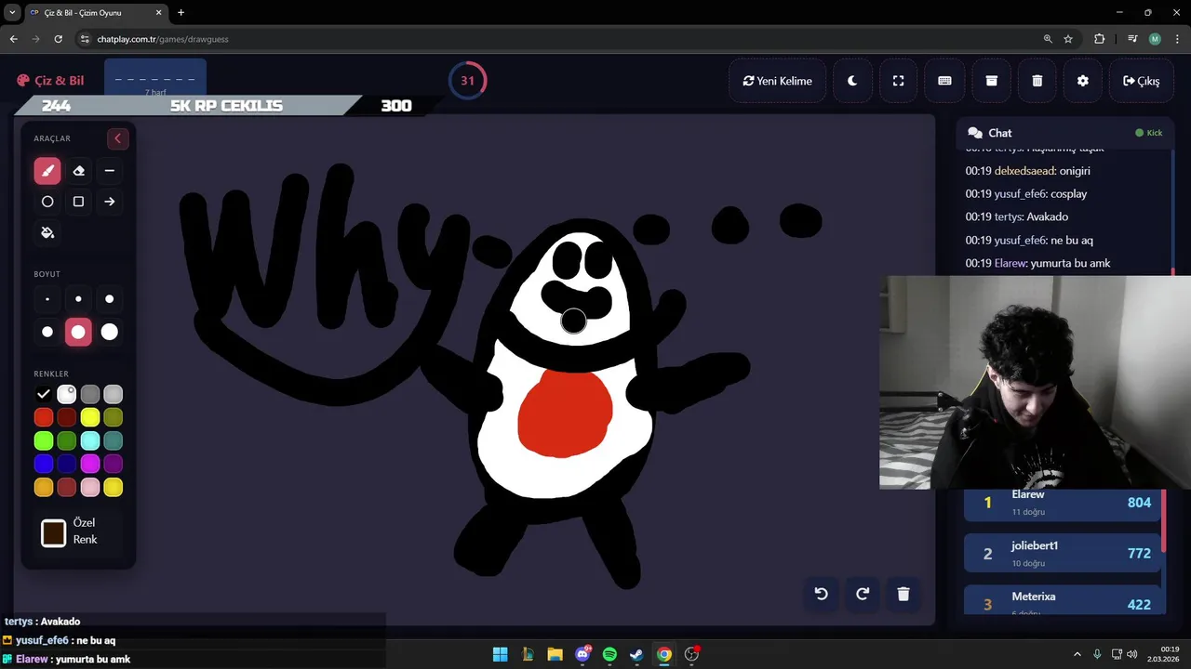The height and width of the screenshot is (669, 1191).
Task: Redo the last drawing stroke
Action: (x=863, y=594)
